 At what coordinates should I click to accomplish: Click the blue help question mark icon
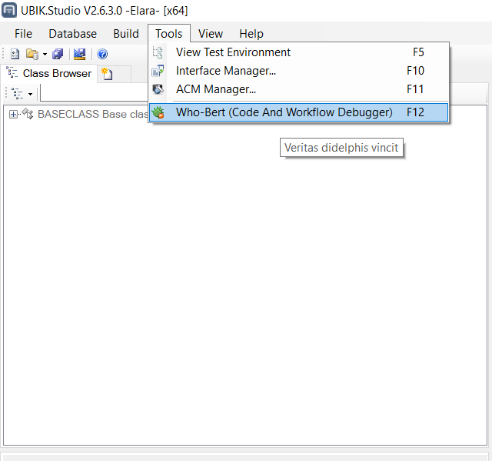[102, 54]
